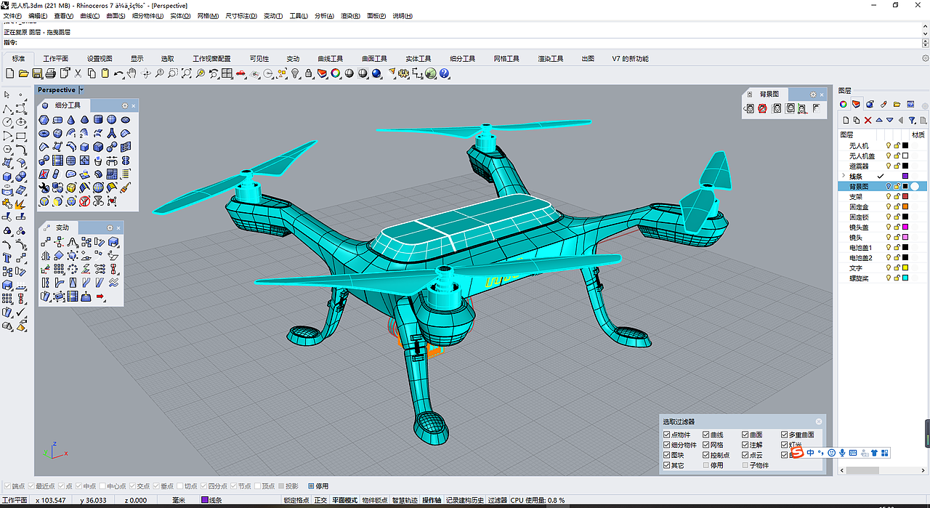Image resolution: width=930 pixels, height=508 pixels.
Task: Toggle 正交 in the status bar
Action: (x=320, y=500)
